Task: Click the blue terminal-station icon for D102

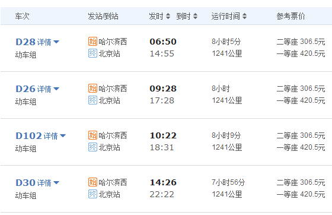Action: tap(92, 147)
